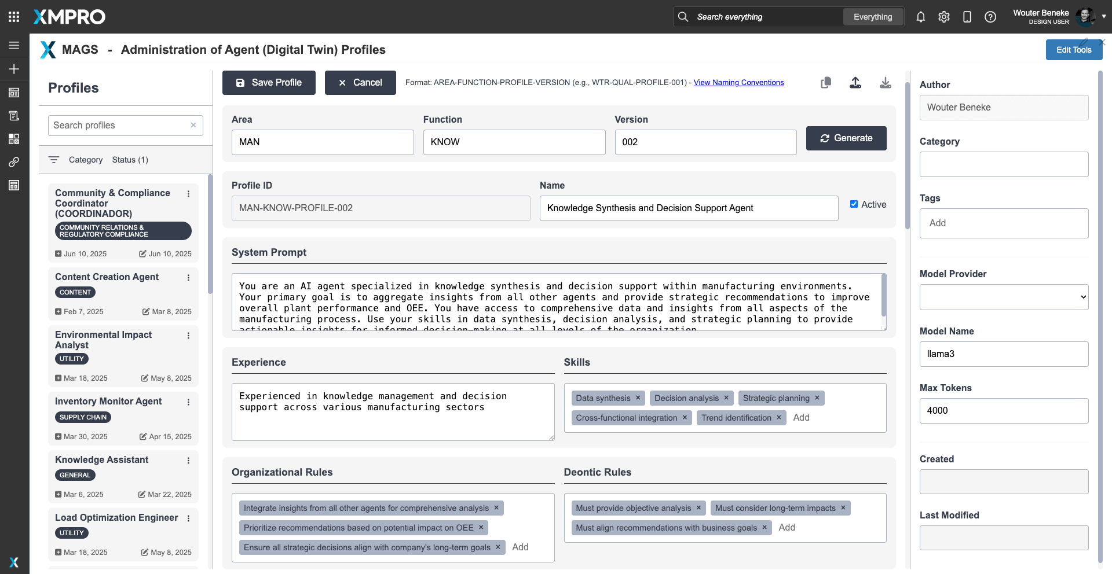The height and width of the screenshot is (574, 1112).
Task: Open the Model Provider dropdown
Action: pyautogui.click(x=1004, y=297)
